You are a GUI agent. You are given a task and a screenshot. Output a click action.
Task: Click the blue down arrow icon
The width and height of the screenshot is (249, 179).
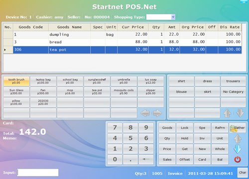pyautogui.click(x=238, y=149)
